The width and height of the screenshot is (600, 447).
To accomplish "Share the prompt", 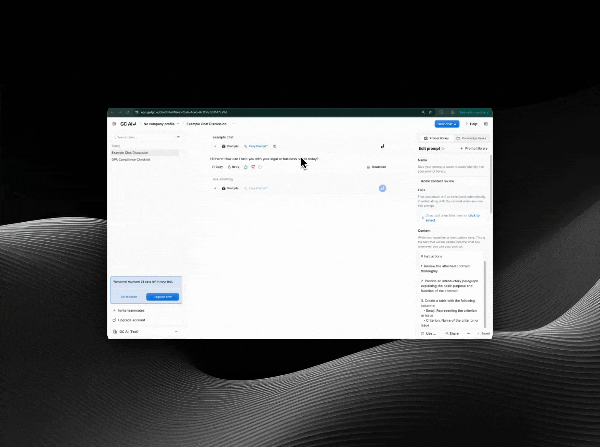I will pyautogui.click(x=452, y=334).
